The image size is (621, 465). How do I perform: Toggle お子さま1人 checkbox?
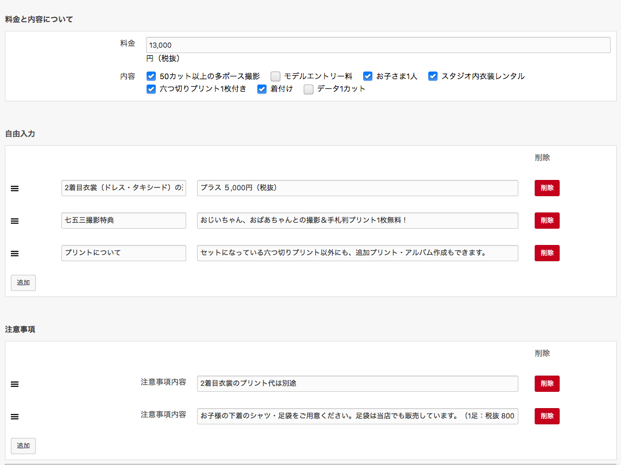coord(368,76)
